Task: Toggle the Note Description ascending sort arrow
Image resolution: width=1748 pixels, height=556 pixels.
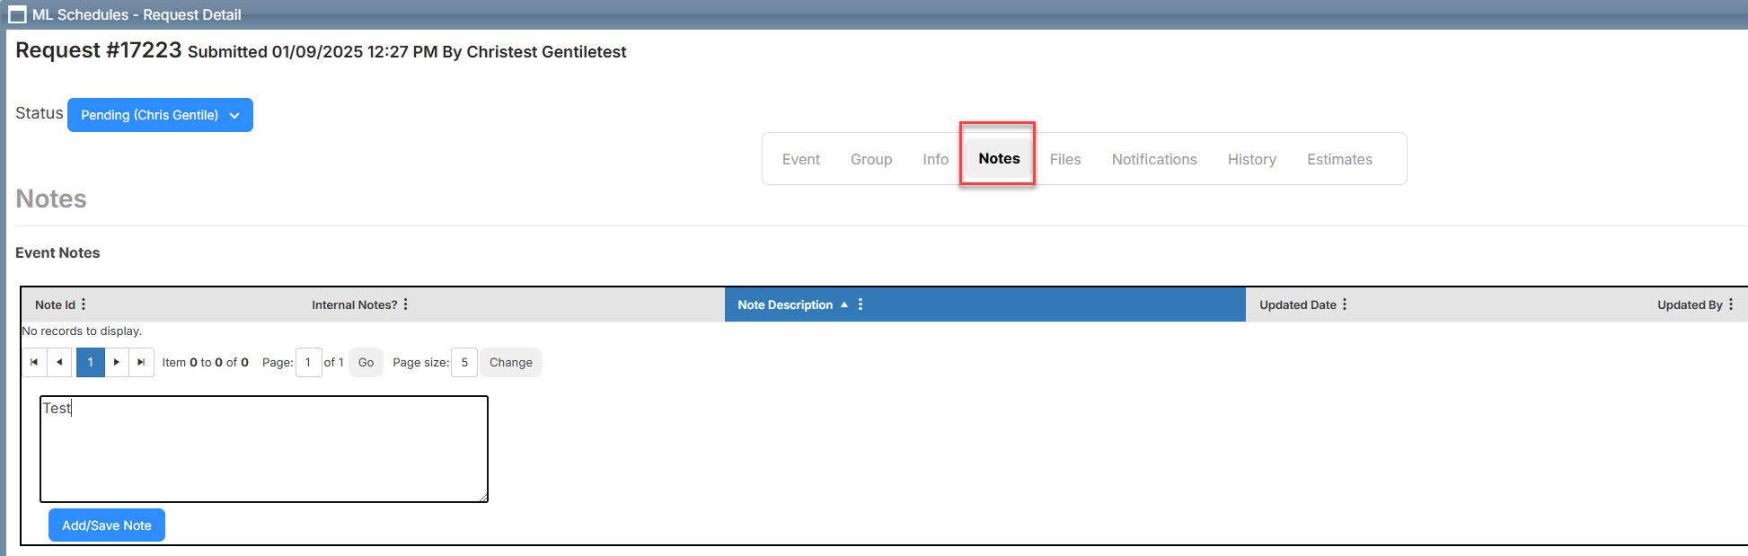Action: click(844, 304)
